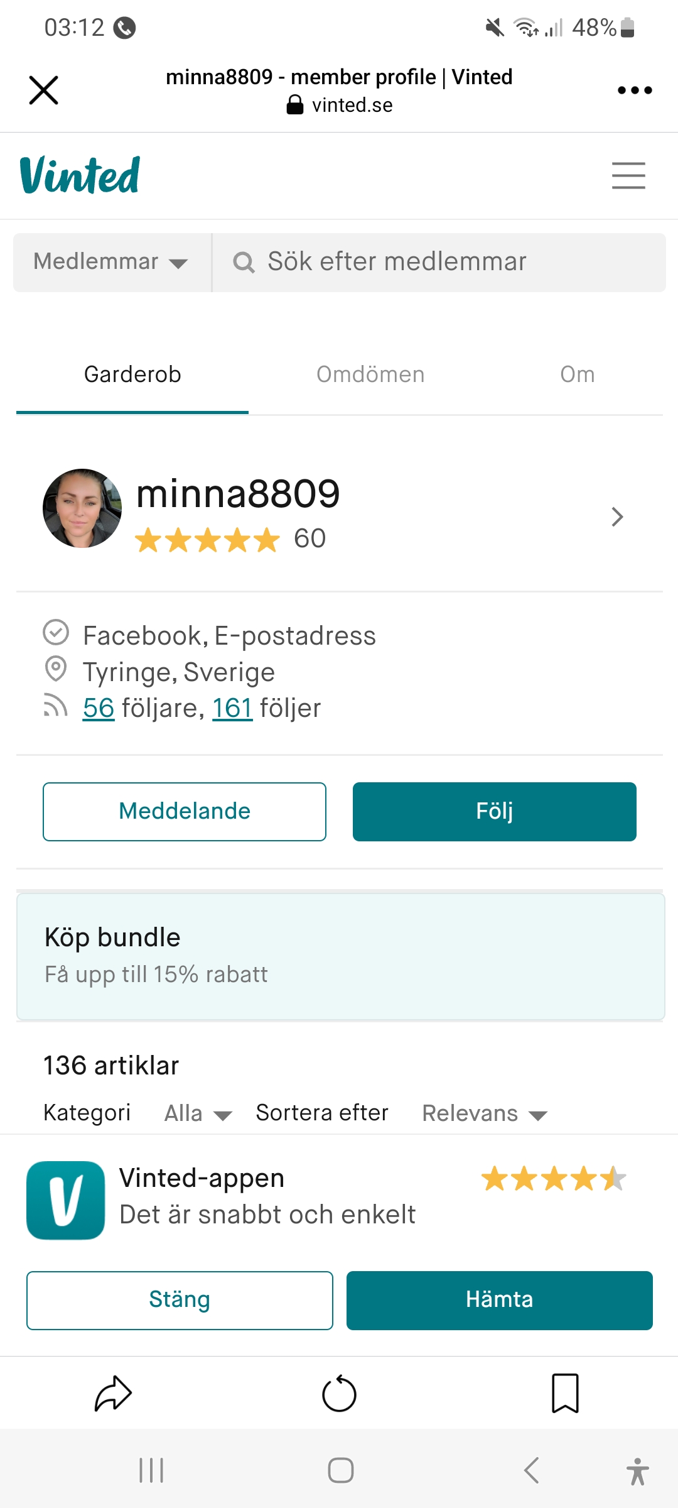Tap the minna8809 profile picture
Viewport: 678px width, 1508px height.
[x=82, y=508]
